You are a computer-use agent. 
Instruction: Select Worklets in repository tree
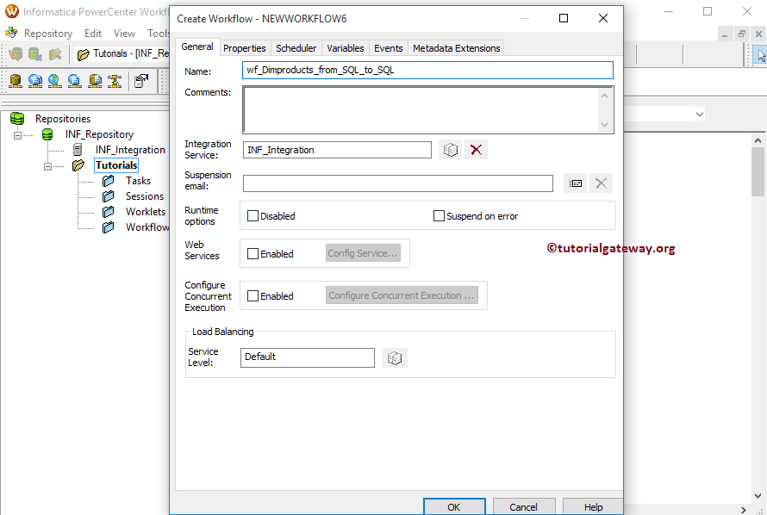(146, 212)
